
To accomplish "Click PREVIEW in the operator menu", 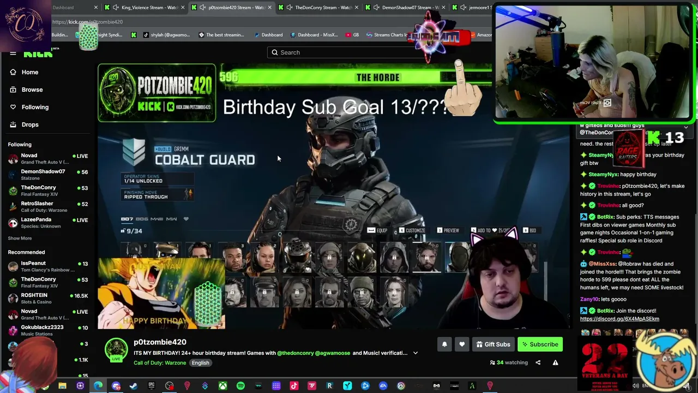I will [448, 230].
